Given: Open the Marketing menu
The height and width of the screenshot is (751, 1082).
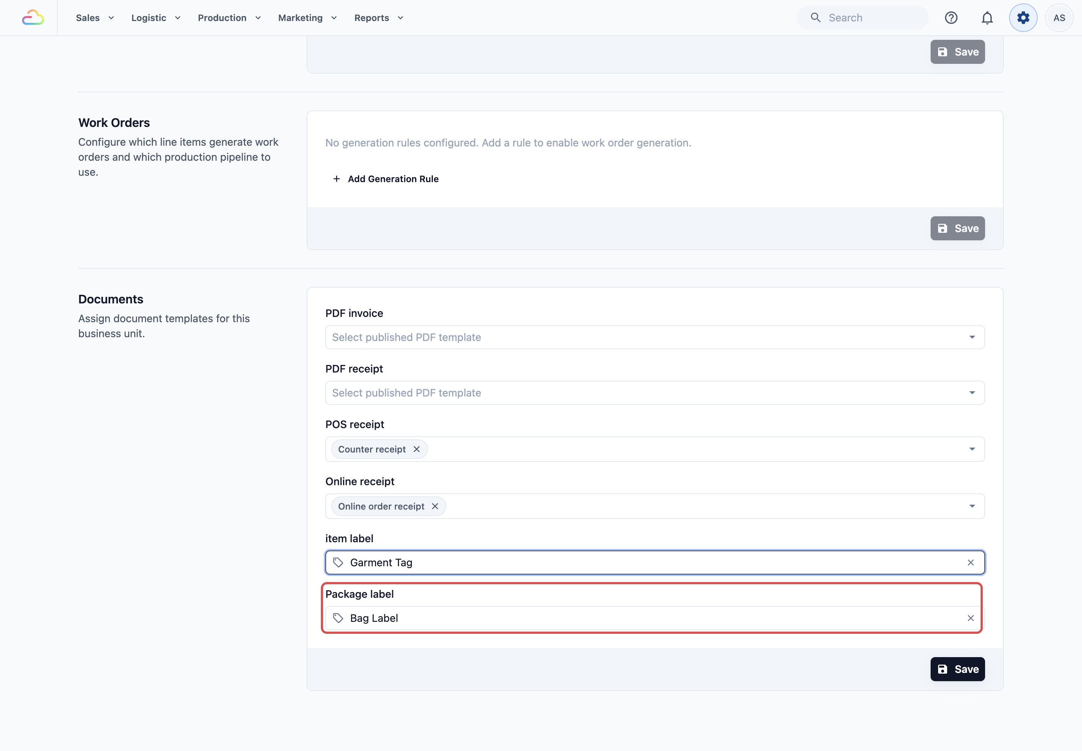Looking at the screenshot, I should [307, 17].
